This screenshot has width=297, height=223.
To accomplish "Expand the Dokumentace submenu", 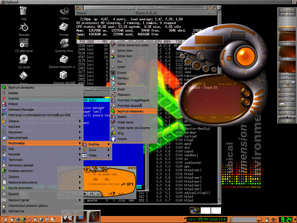I will pyautogui.click(x=42, y=137).
